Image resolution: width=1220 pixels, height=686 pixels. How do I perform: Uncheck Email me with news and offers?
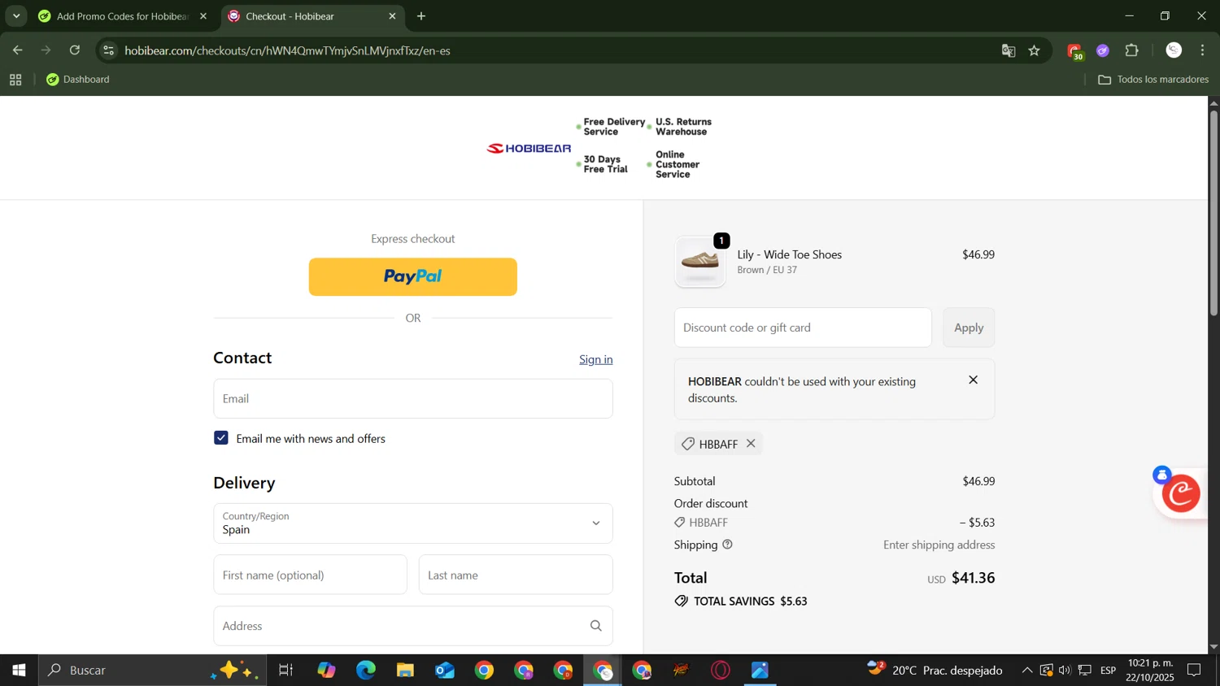coord(221,438)
